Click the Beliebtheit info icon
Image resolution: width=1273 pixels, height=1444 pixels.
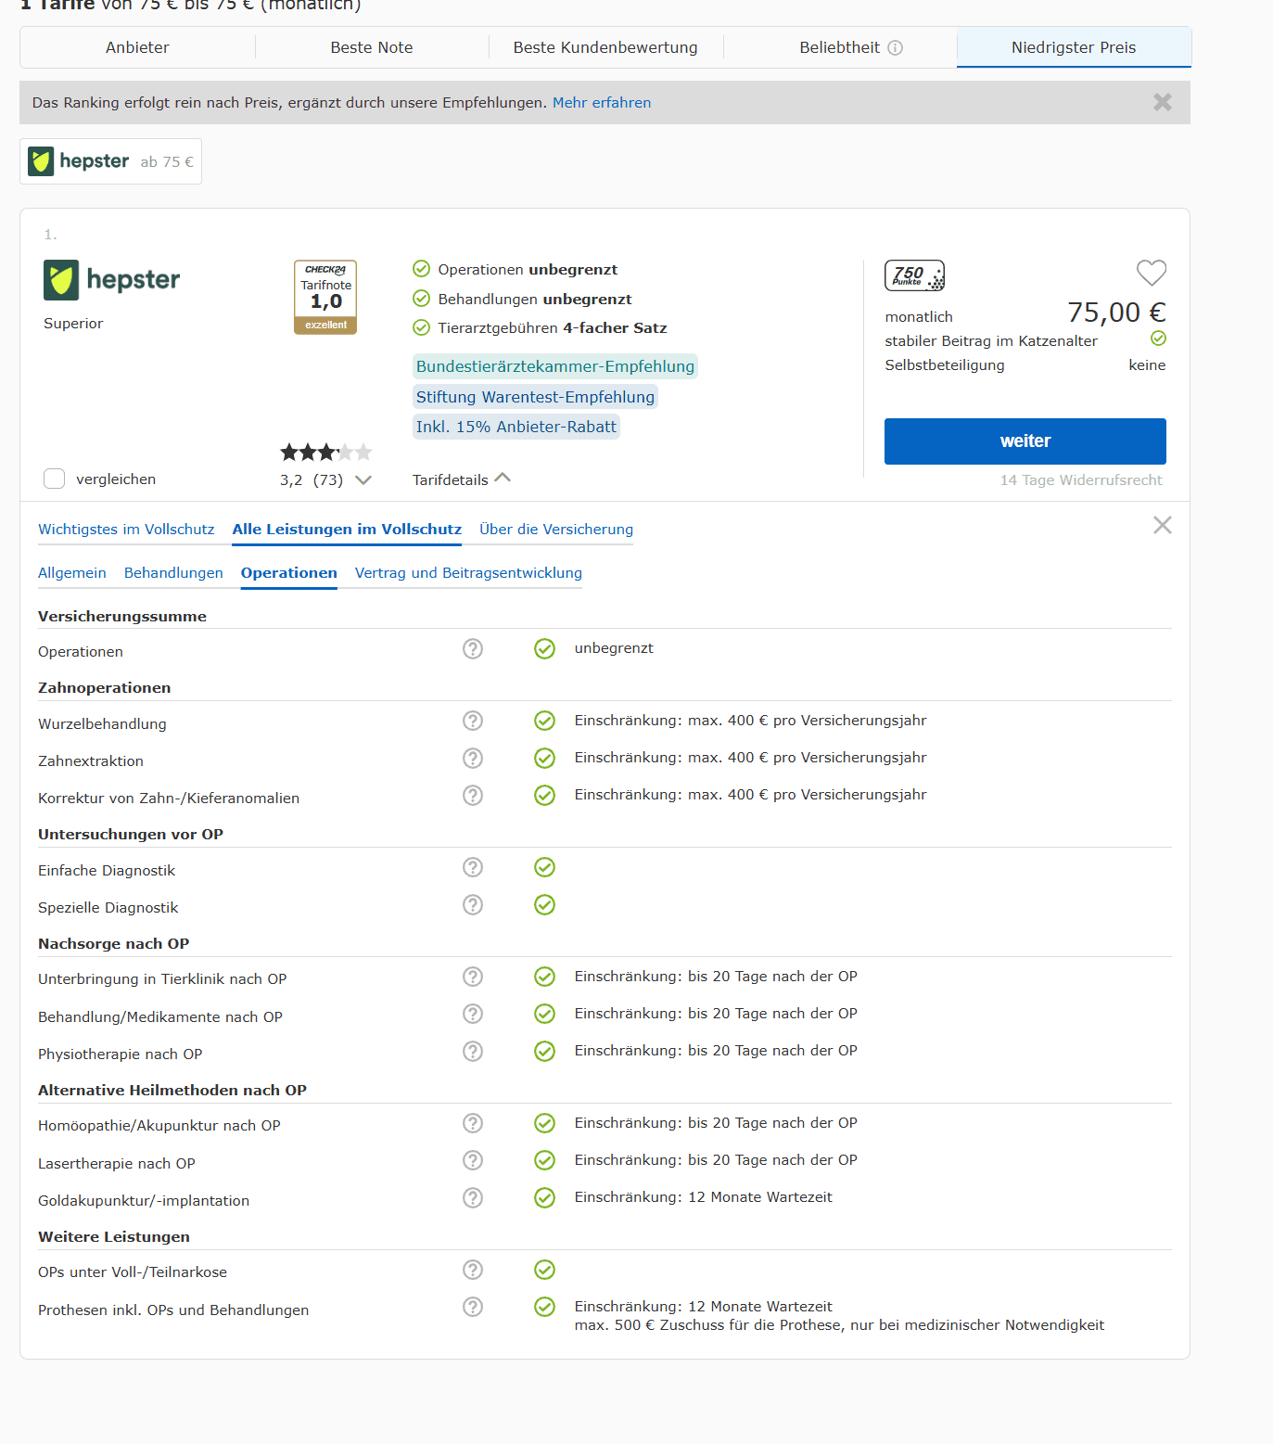tap(895, 47)
